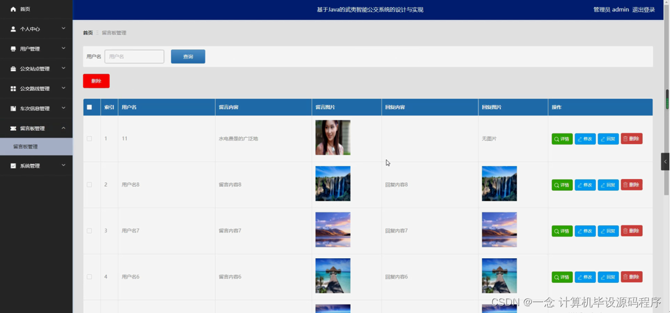
Task: Click the 用户名 search input field
Action: 134,57
